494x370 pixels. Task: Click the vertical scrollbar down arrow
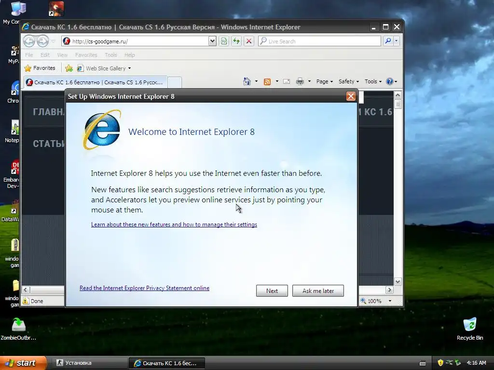pos(398,281)
